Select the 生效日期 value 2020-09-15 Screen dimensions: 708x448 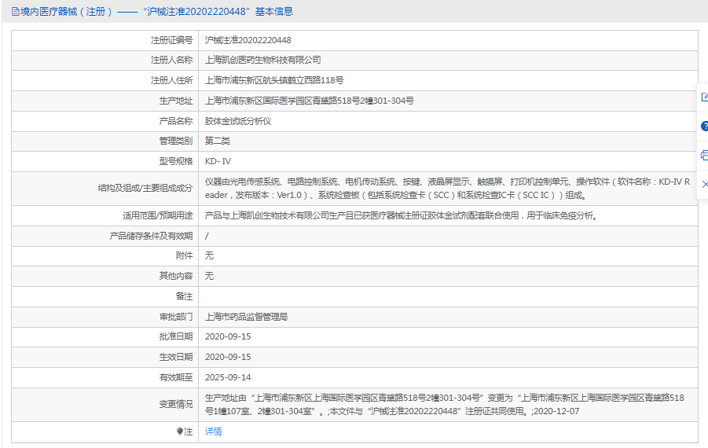pyautogui.click(x=228, y=358)
